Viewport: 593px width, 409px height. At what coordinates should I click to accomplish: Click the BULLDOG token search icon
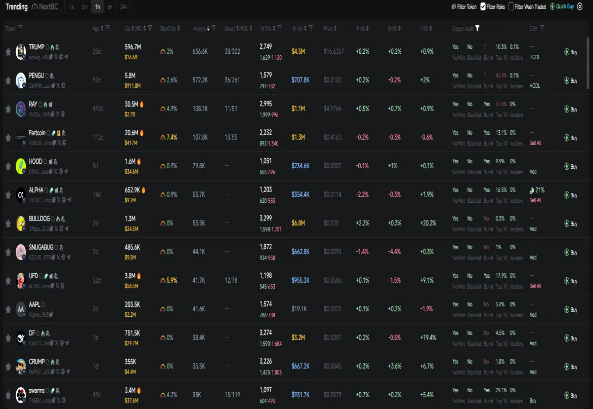click(53, 219)
